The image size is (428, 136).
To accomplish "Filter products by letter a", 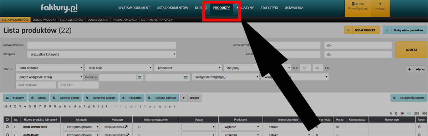I will coord(60,106).
